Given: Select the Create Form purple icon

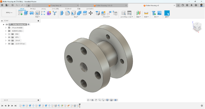Looking at the screenshot, I should pos(49,13).
